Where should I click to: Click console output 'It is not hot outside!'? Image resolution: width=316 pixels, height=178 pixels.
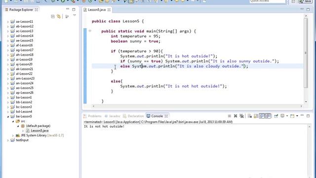[x=104, y=127]
